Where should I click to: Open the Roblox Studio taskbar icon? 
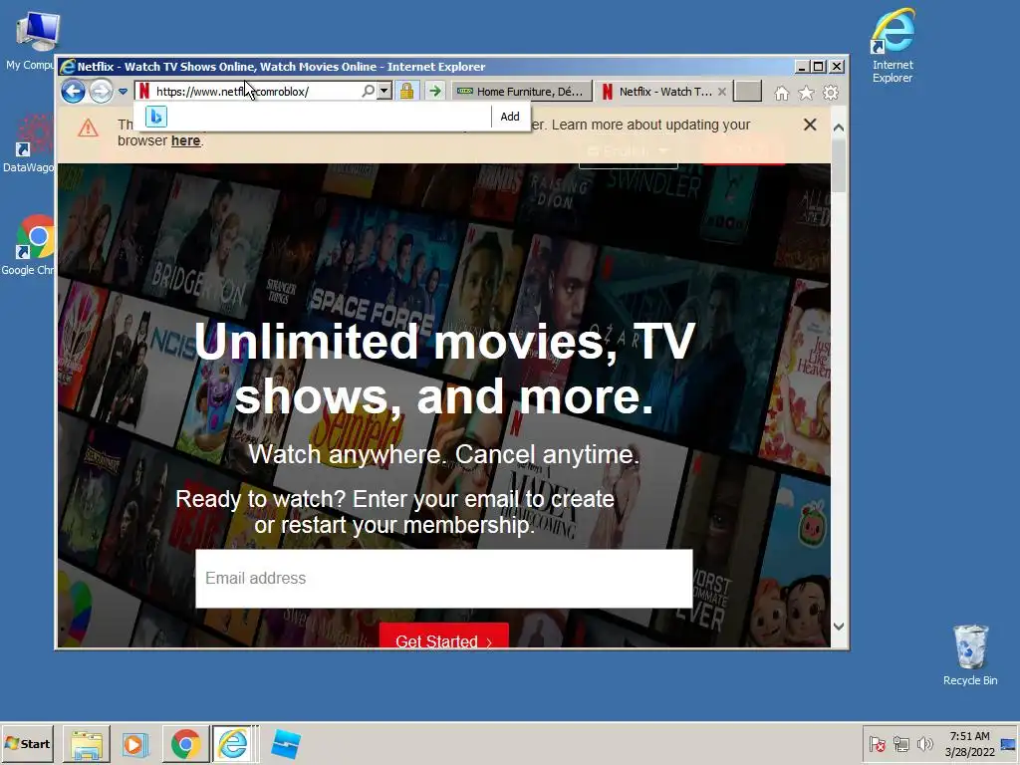(x=286, y=743)
